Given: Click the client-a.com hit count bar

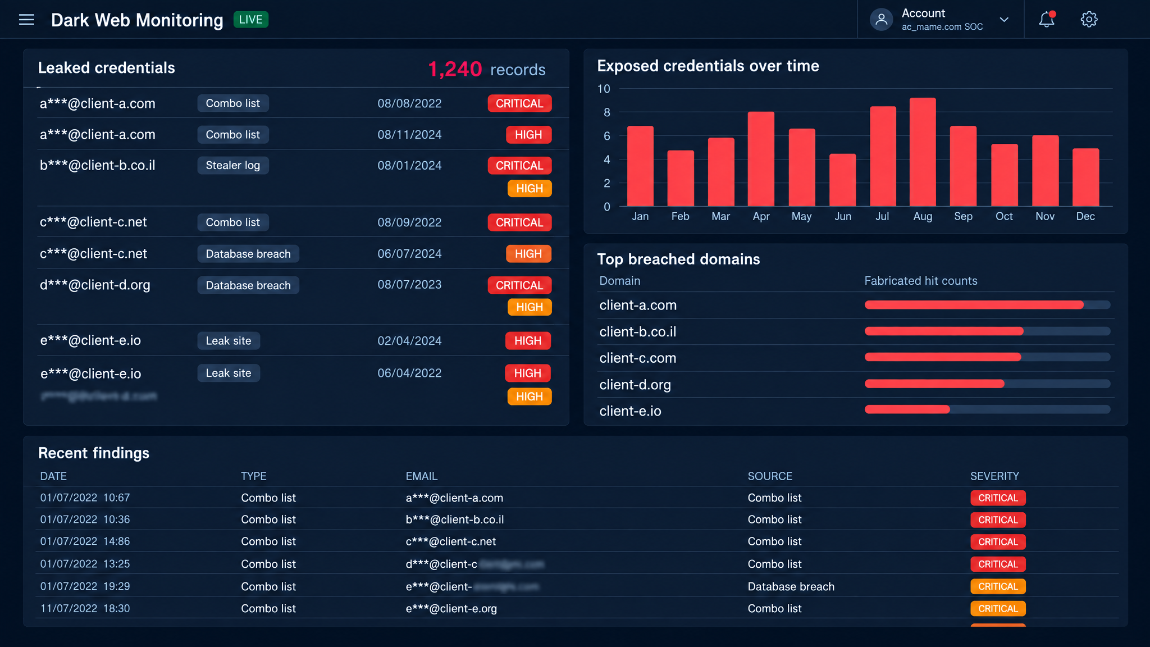Looking at the screenshot, I should pos(987,305).
